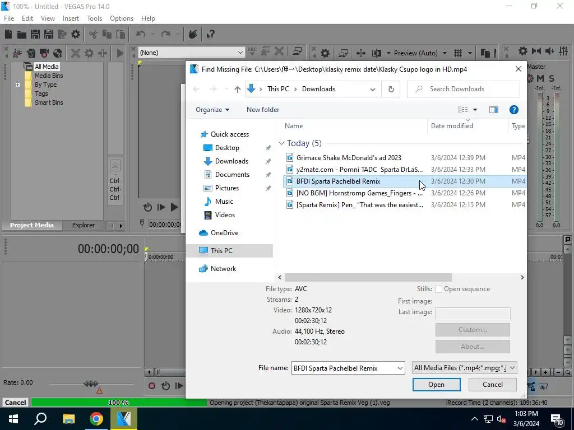
Task: Click the New project icon
Action: click(x=8, y=34)
